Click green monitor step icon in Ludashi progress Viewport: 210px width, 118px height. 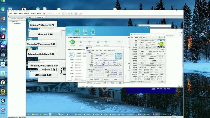[73, 42]
